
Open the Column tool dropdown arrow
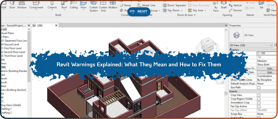pyautogui.click(x=52, y=10)
